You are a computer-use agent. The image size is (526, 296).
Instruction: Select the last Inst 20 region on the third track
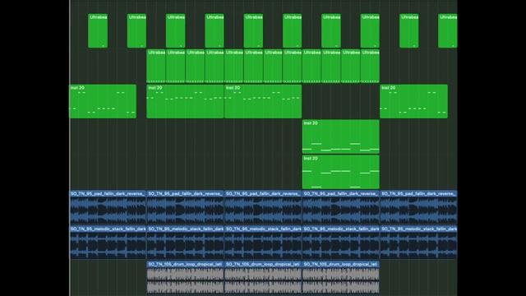(414, 101)
